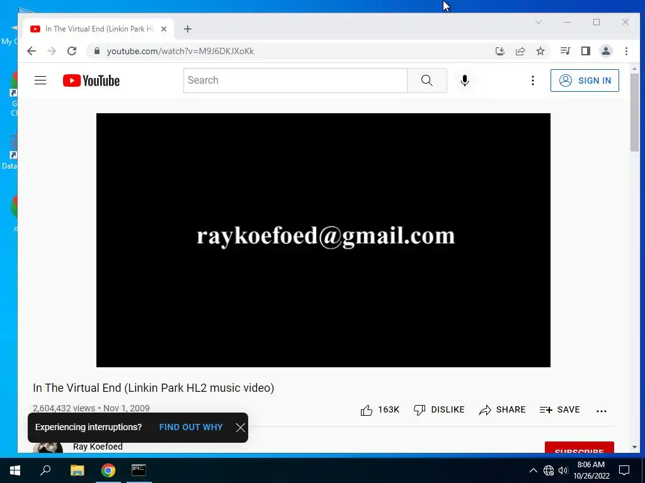Open Chrome three-dot menu
Viewport: 645px width, 483px height.
627,51
